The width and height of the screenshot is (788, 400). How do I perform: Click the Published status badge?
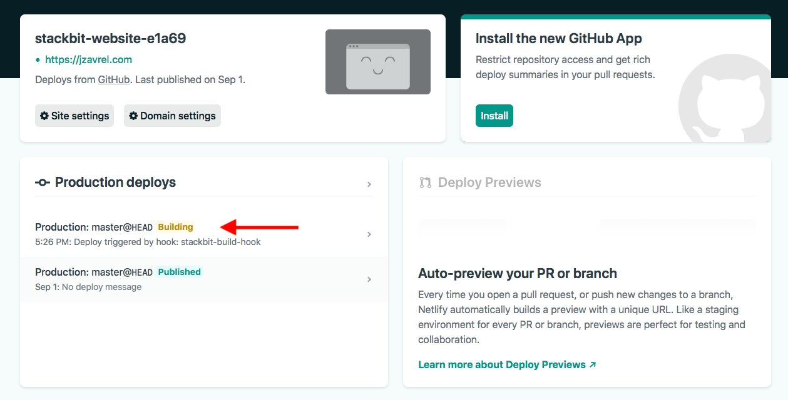click(180, 272)
